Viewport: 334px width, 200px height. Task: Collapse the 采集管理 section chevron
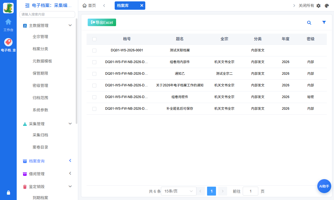click(70, 124)
